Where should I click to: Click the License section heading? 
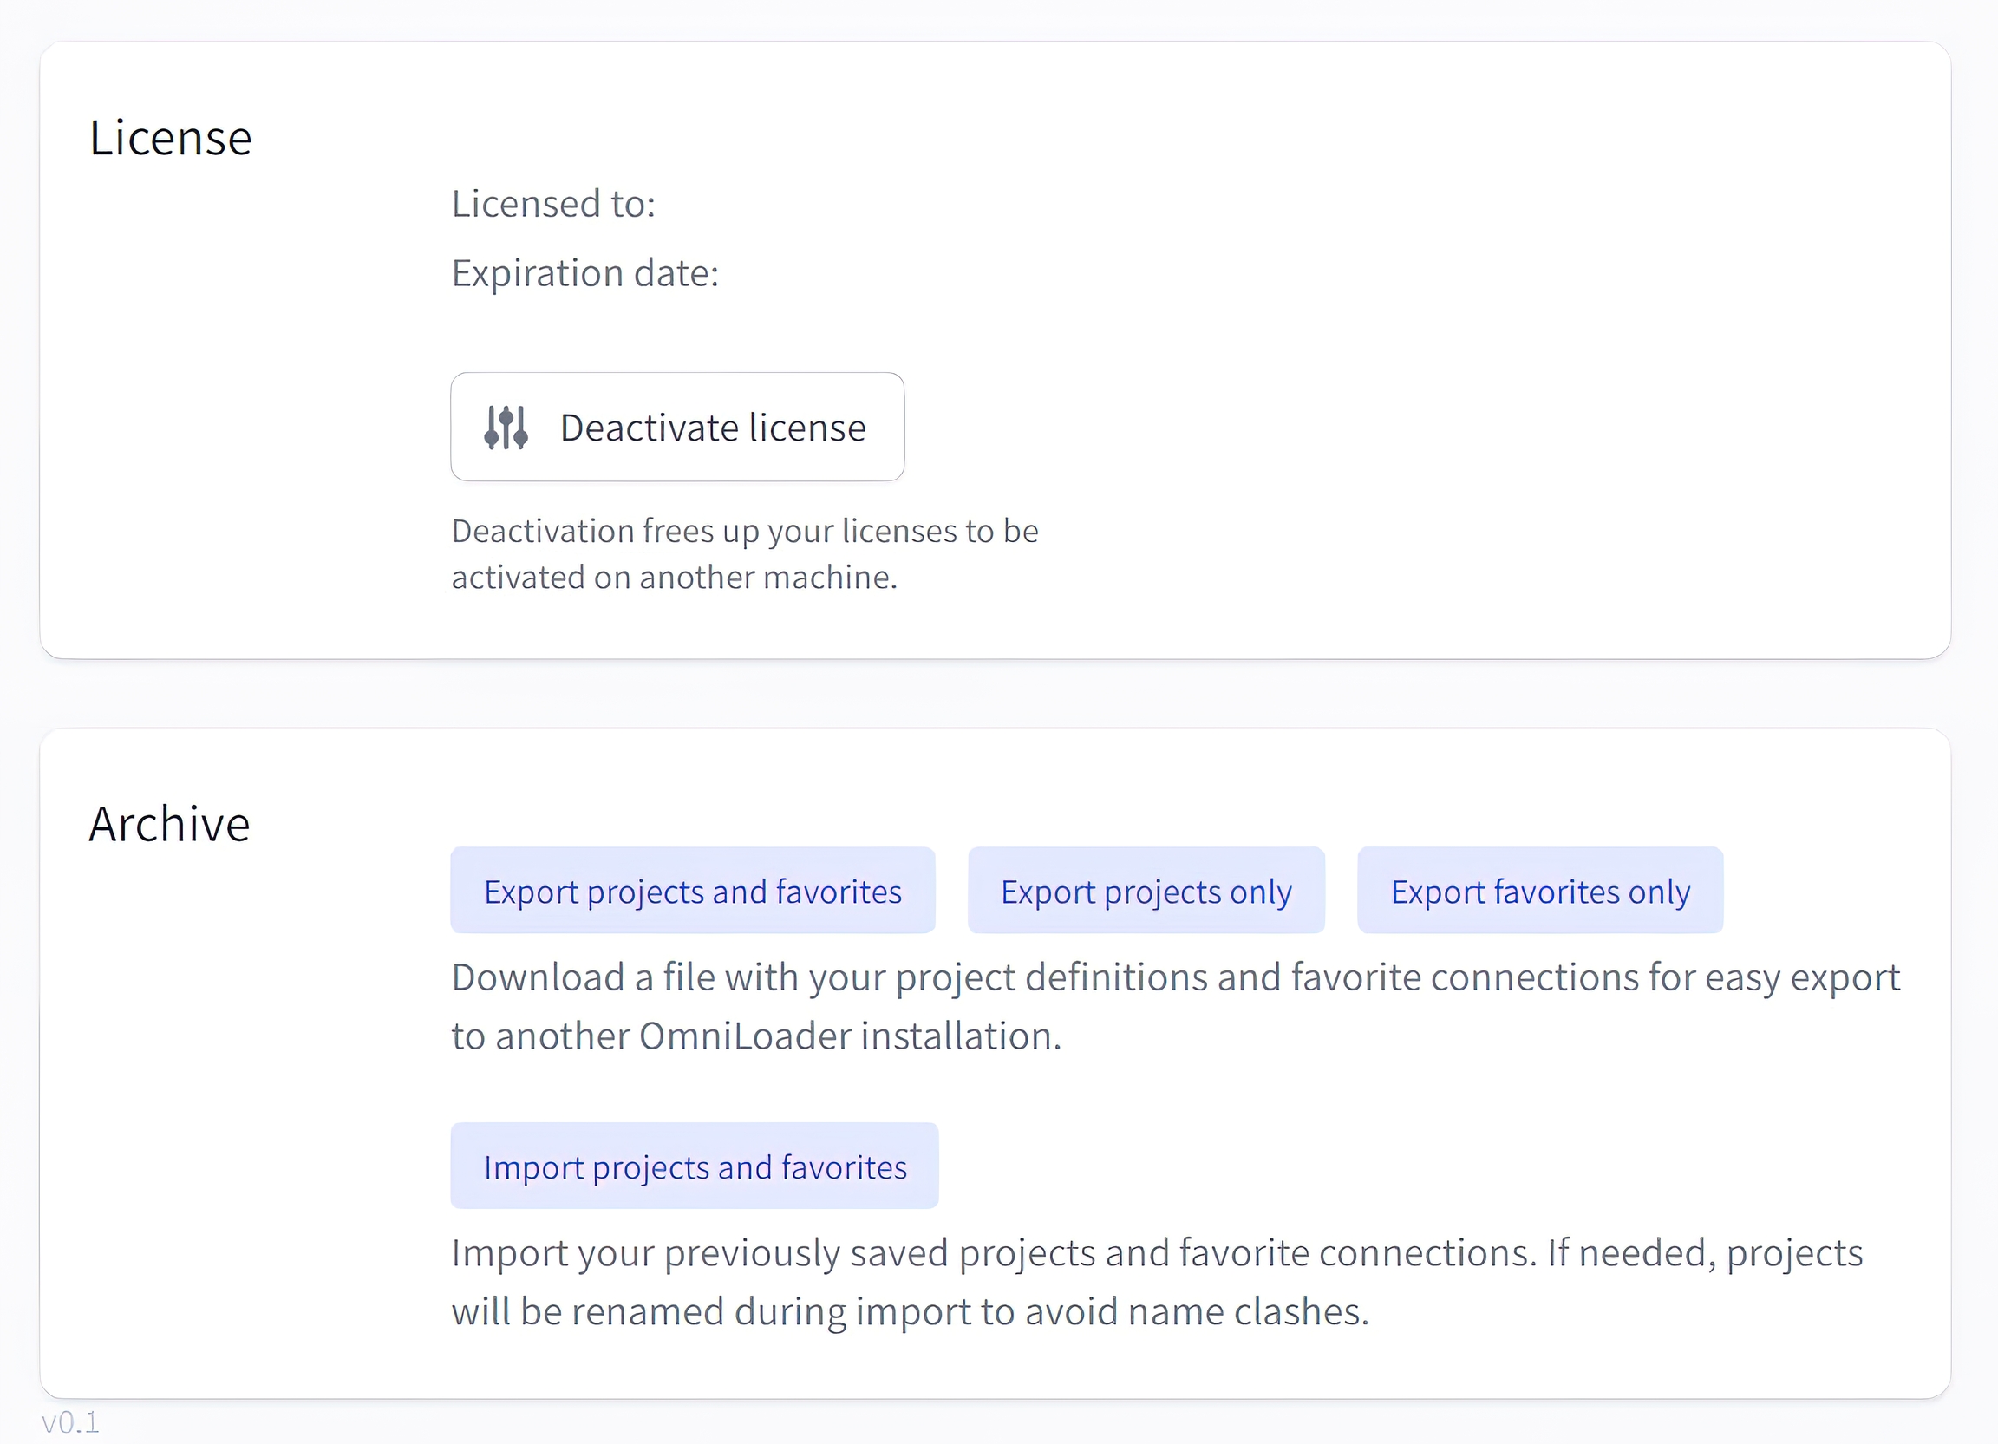pos(171,138)
